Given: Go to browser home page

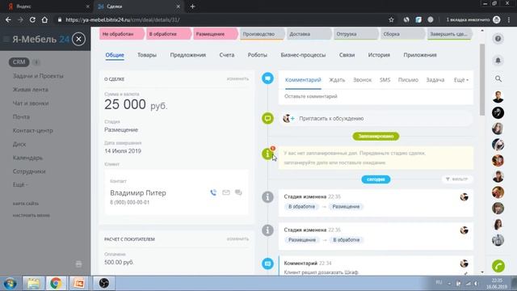Looking at the screenshot, I should [x=44, y=19].
